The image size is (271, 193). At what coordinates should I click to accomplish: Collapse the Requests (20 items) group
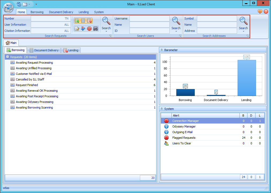coord(7,57)
